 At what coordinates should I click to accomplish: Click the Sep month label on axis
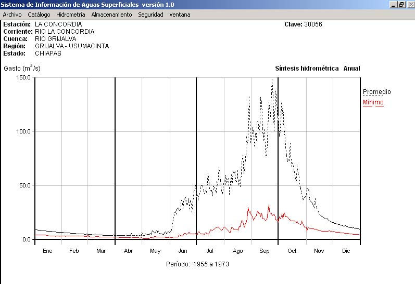tap(265, 251)
